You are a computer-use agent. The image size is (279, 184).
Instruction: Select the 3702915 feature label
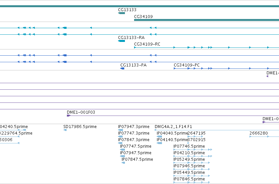click(x=197, y=140)
